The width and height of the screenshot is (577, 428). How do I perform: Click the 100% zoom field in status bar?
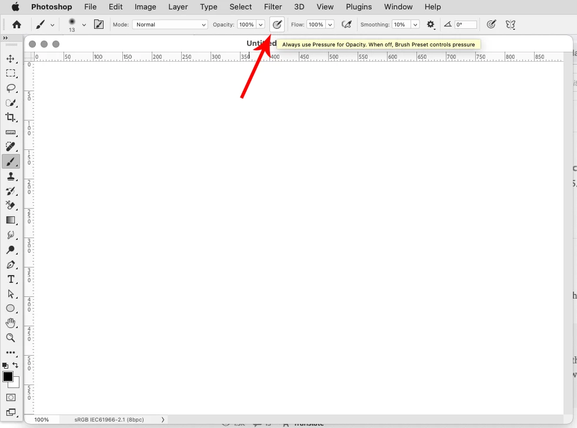(42, 420)
